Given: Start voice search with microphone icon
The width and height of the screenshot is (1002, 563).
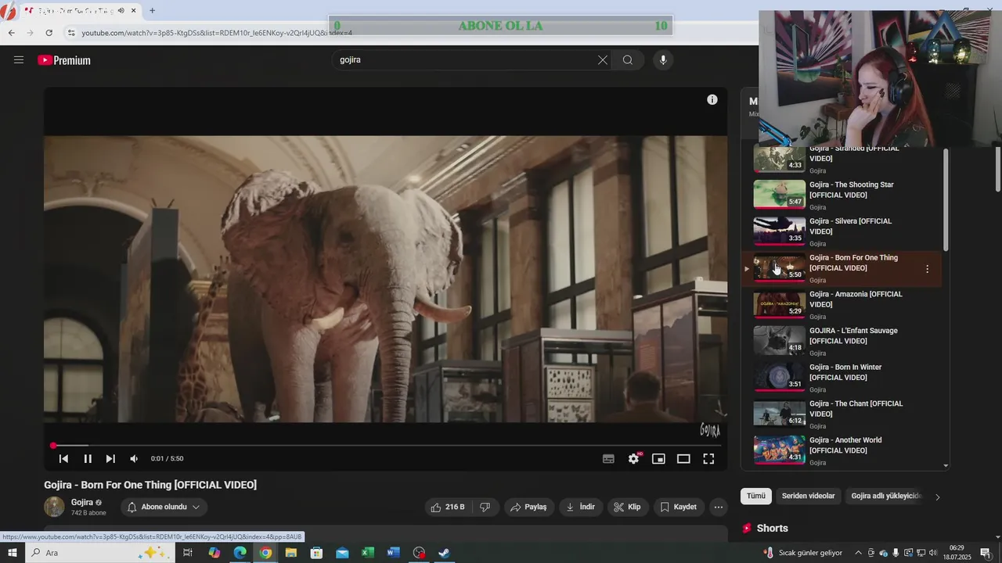Looking at the screenshot, I should (663, 60).
